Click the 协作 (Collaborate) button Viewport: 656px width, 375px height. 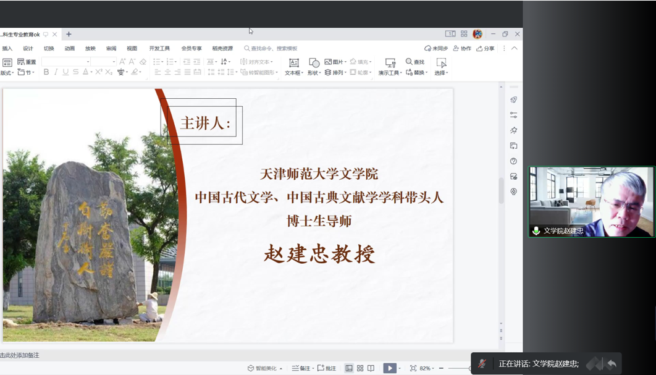click(462, 48)
